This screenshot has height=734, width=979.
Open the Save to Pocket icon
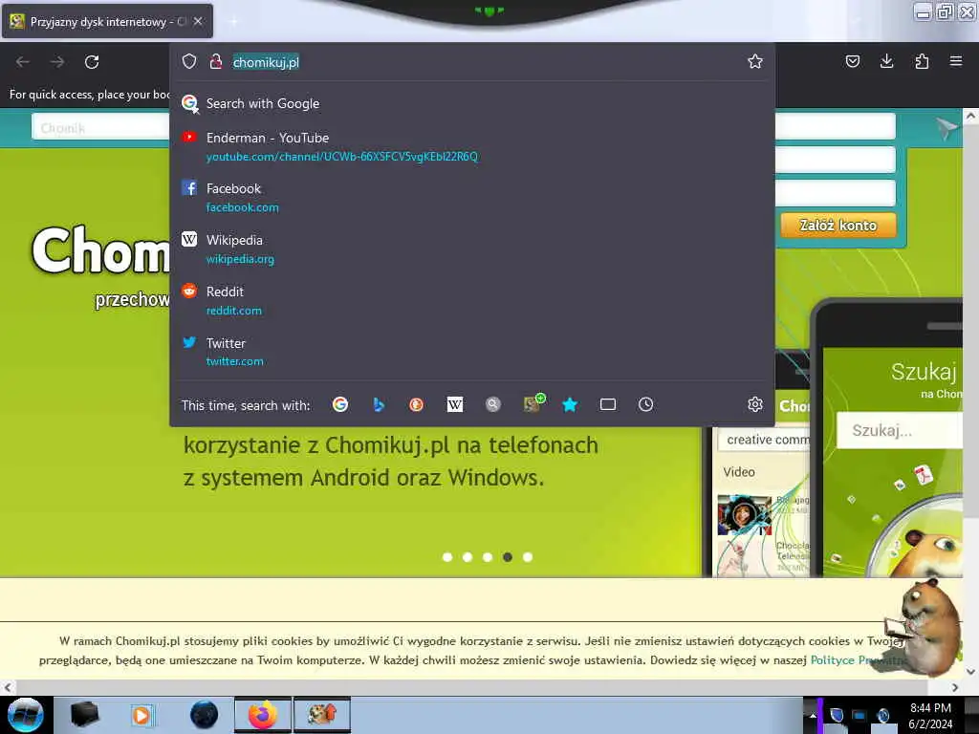(x=852, y=61)
